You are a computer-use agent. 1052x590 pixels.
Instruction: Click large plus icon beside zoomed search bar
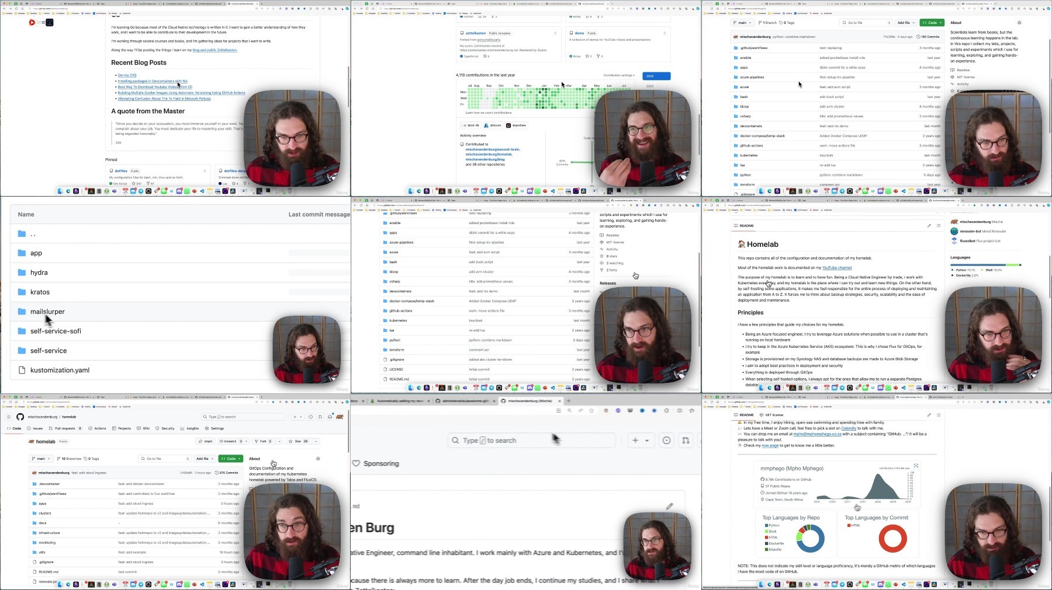click(635, 440)
